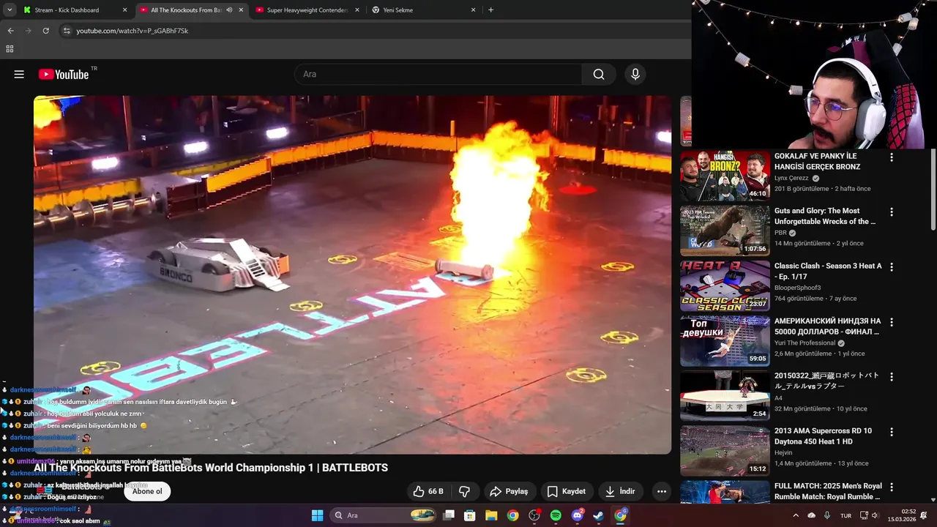Open site information icon in address bar
937x527 pixels.
67,31
